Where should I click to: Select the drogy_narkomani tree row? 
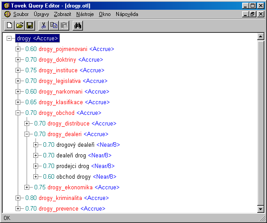[x=67, y=92]
